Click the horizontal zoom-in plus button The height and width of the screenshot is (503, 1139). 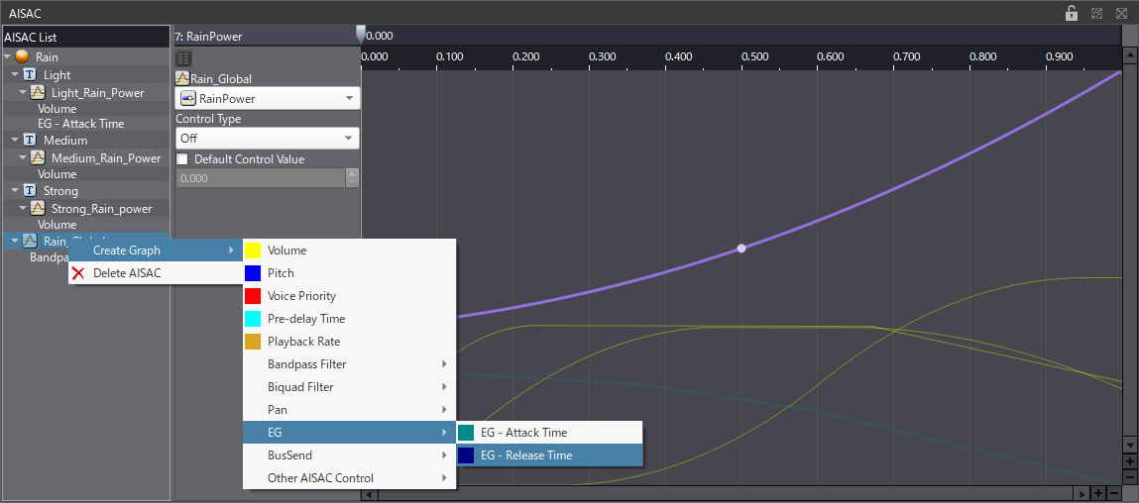coord(1097,493)
